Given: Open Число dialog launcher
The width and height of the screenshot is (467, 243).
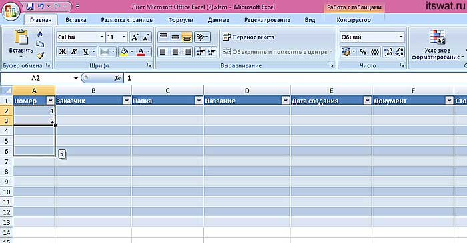Looking at the screenshot, I should click(402, 65).
